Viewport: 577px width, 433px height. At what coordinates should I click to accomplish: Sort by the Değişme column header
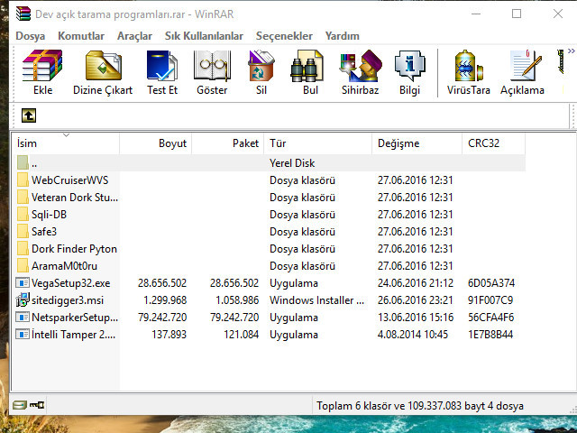[417, 143]
